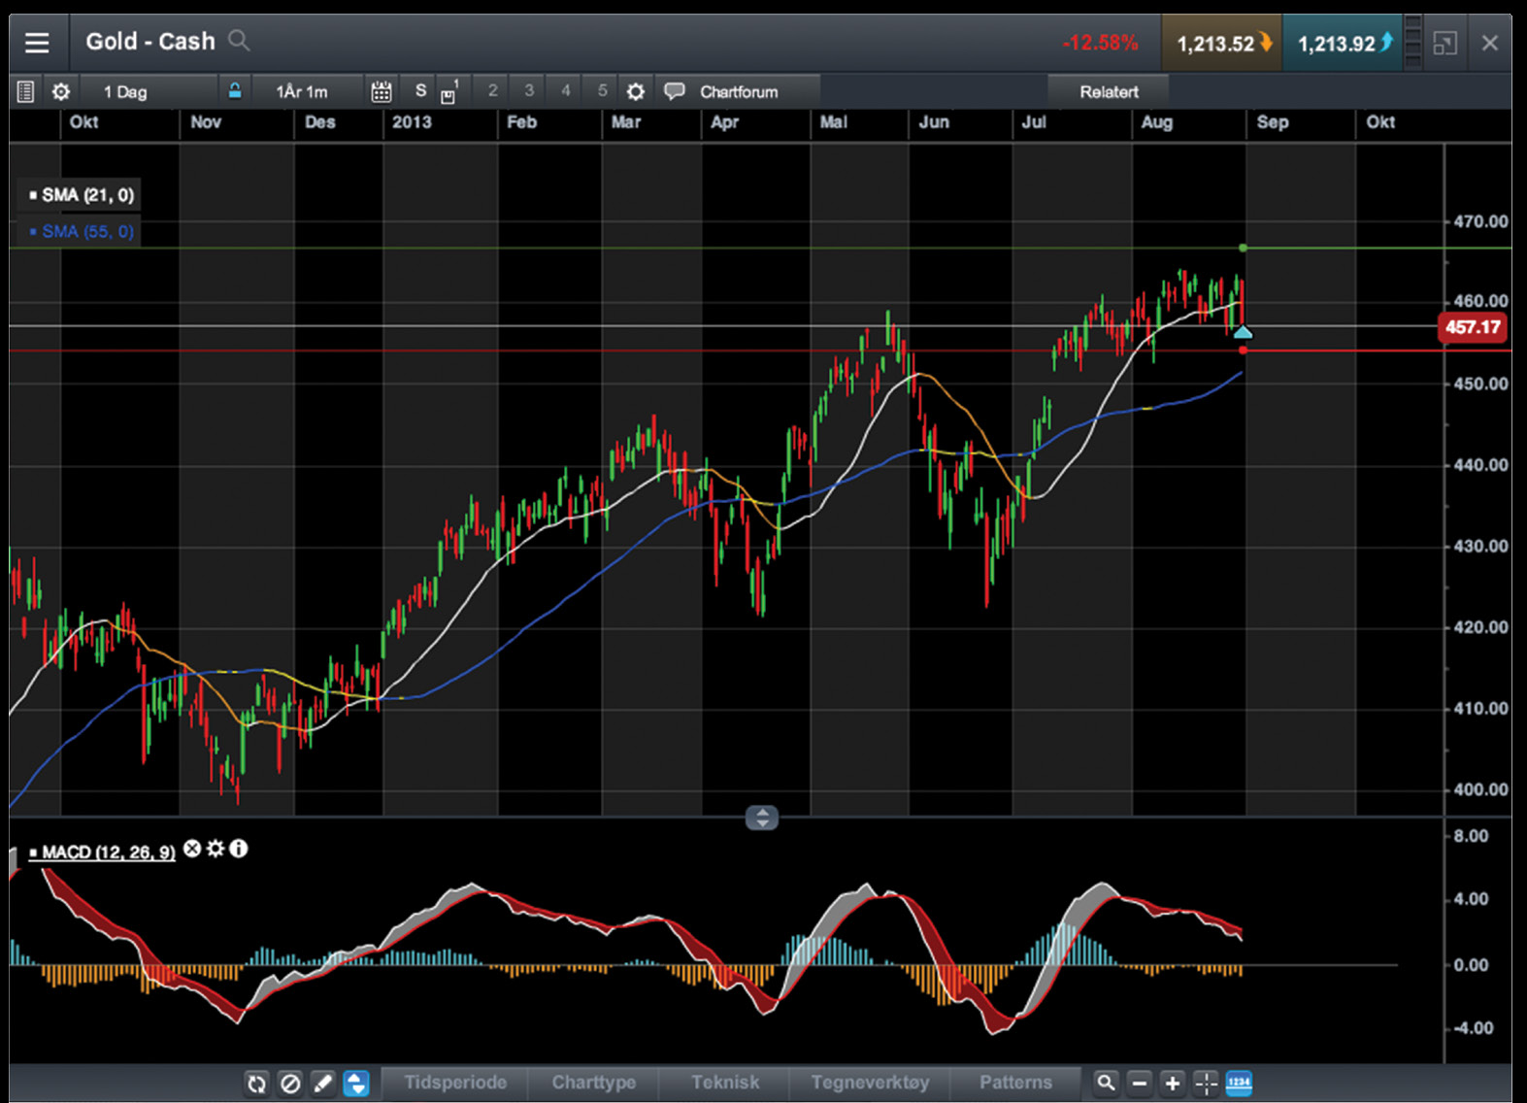Zoom out with minus icon
1527x1103 pixels.
point(1140,1083)
